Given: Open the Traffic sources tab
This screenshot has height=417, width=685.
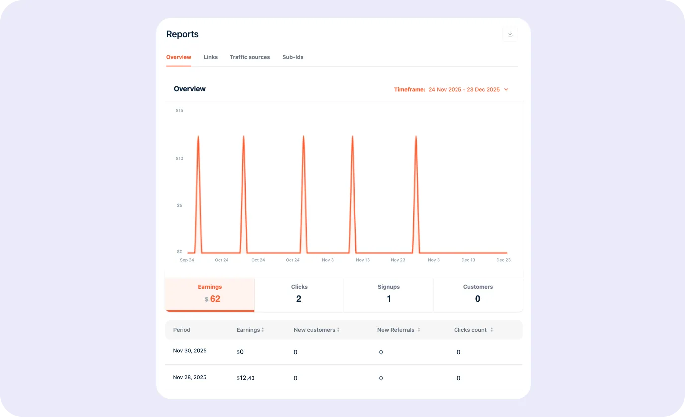Looking at the screenshot, I should (250, 57).
